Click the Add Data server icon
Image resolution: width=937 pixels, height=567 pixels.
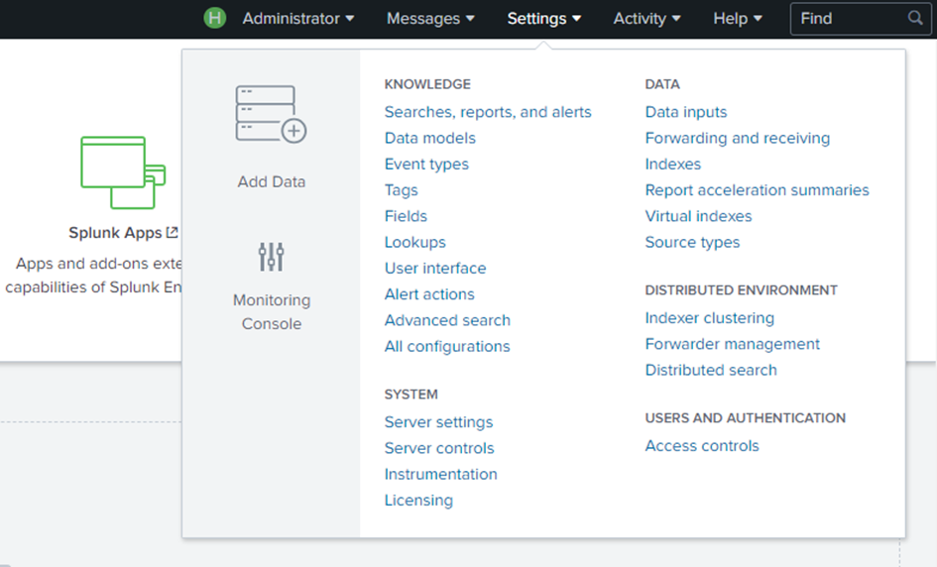click(271, 114)
